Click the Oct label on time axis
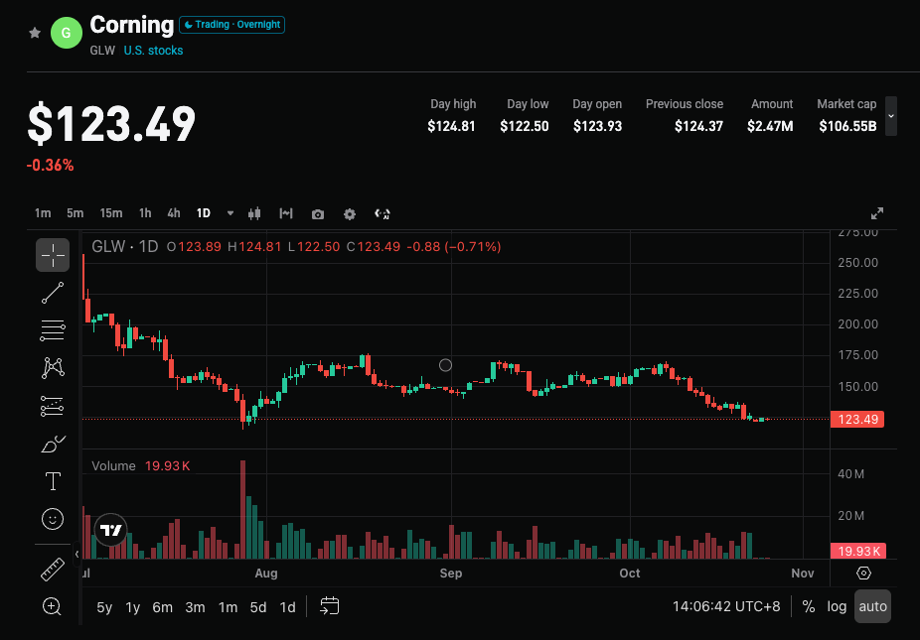Viewport: 920px width, 640px height. (x=630, y=574)
